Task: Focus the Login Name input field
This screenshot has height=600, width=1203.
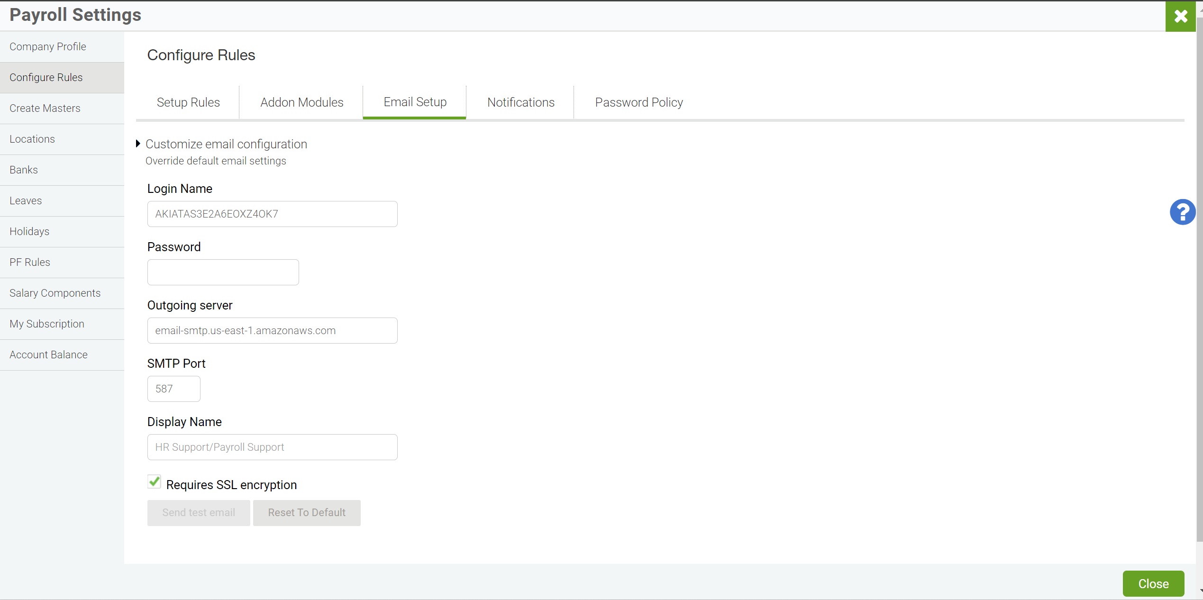Action: (272, 214)
